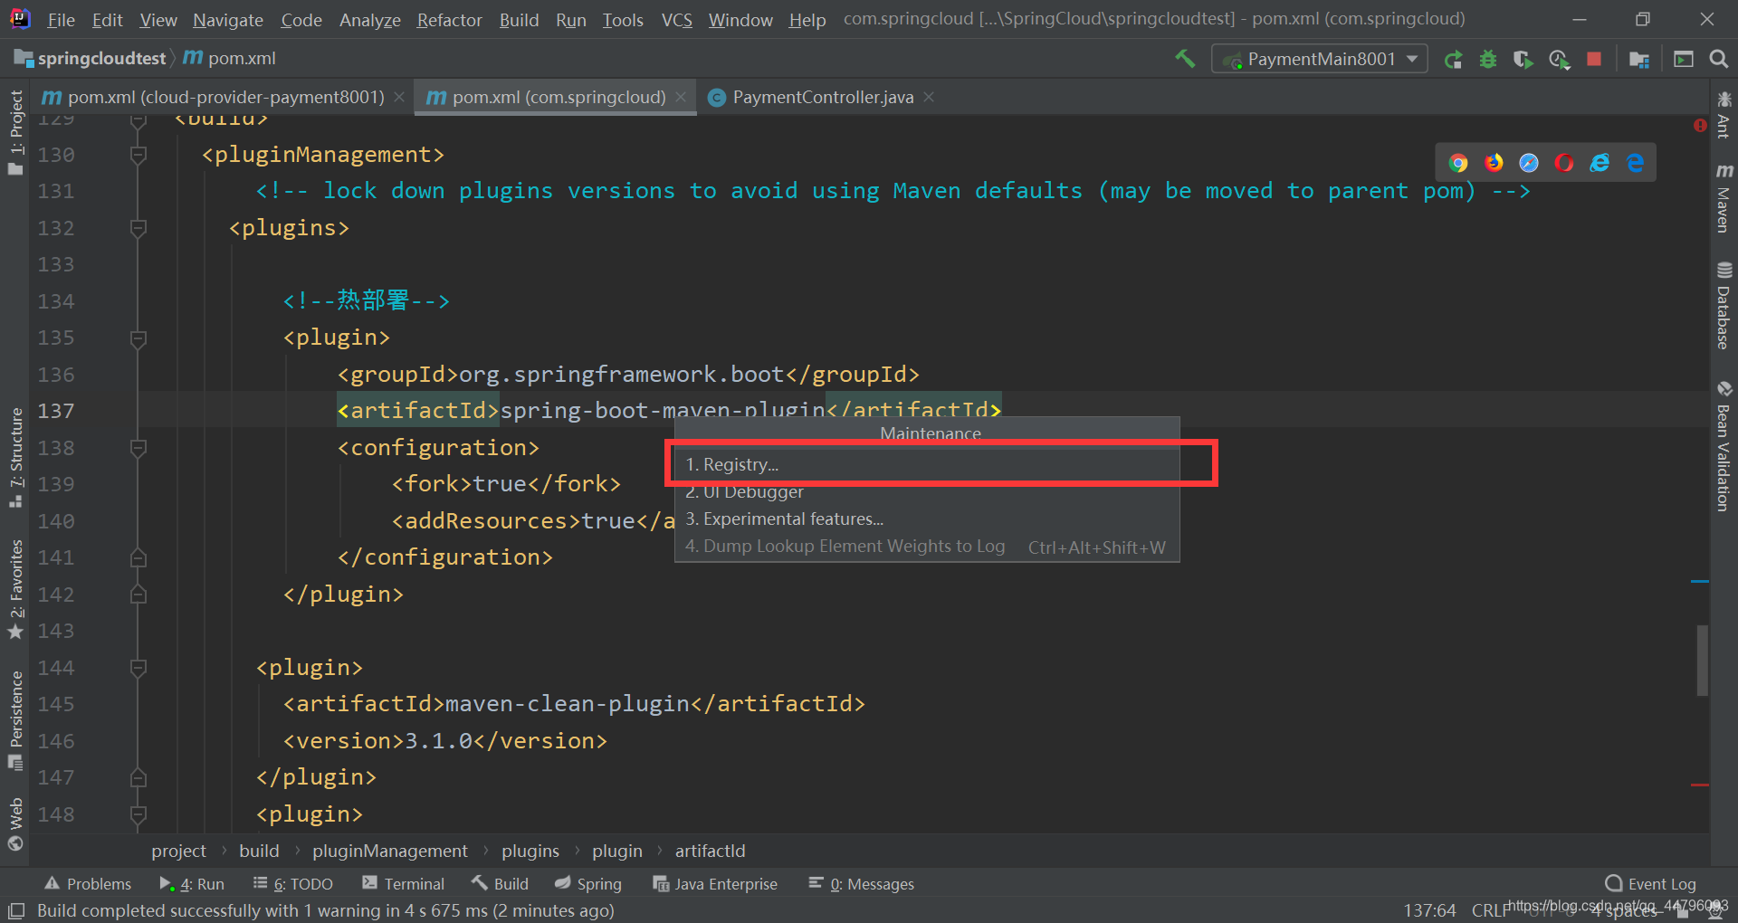Select Registry... in Maintenance popup
Image resolution: width=1738 pixels, height=923 pixels.
[927, 464]
